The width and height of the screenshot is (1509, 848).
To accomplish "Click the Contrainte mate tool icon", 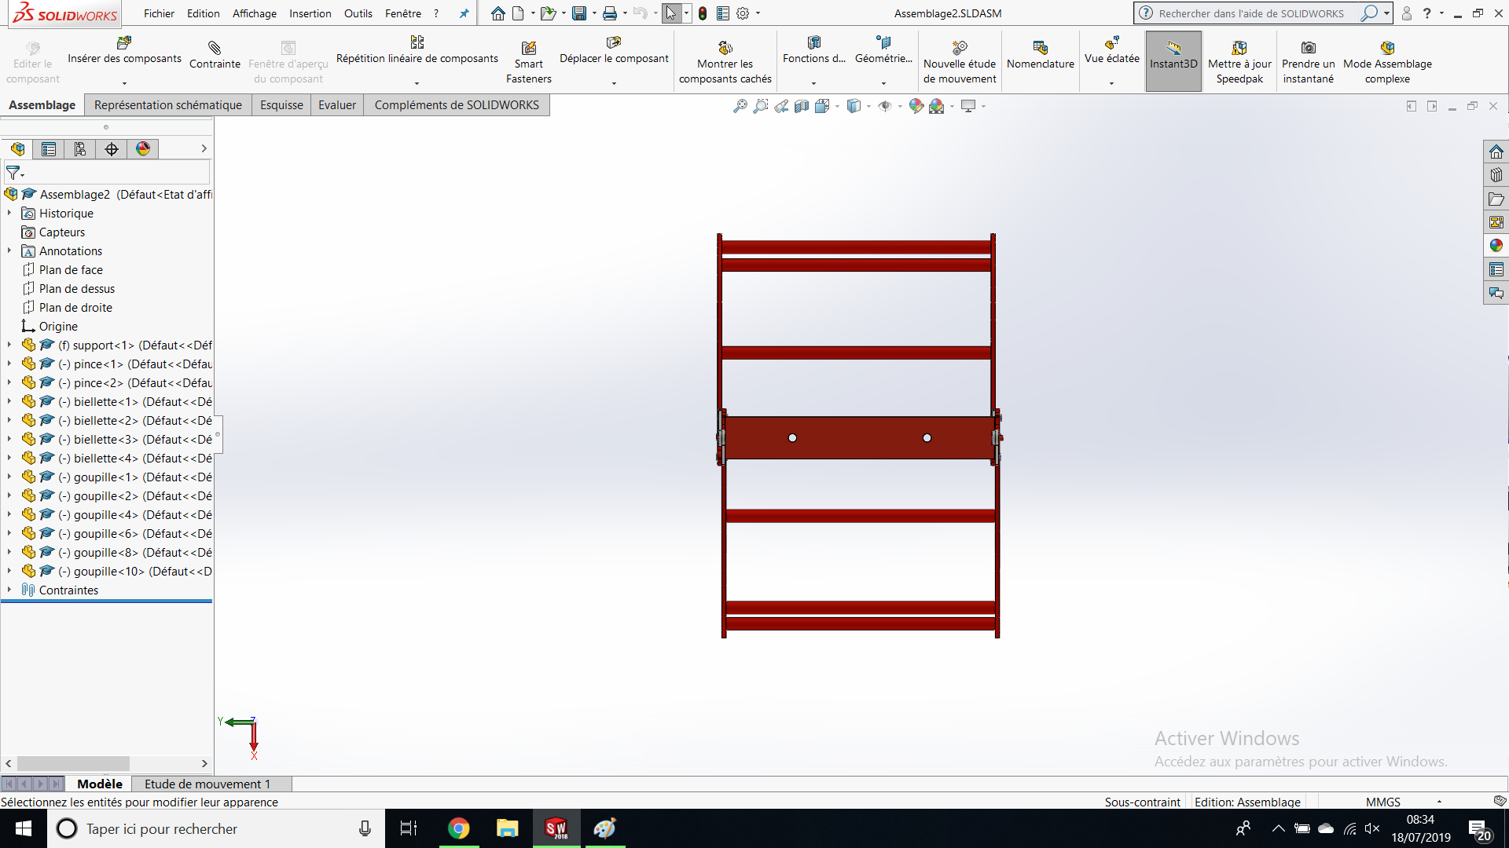I will pyautogui.click(x=215, y=48).
